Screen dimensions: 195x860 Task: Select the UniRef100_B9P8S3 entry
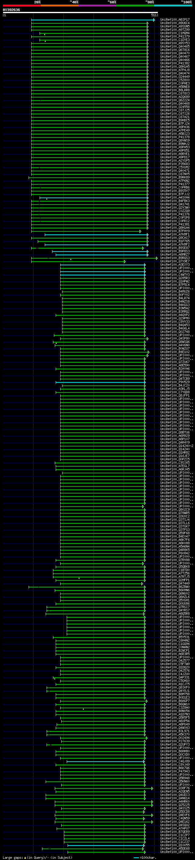(x=175, y=251)
